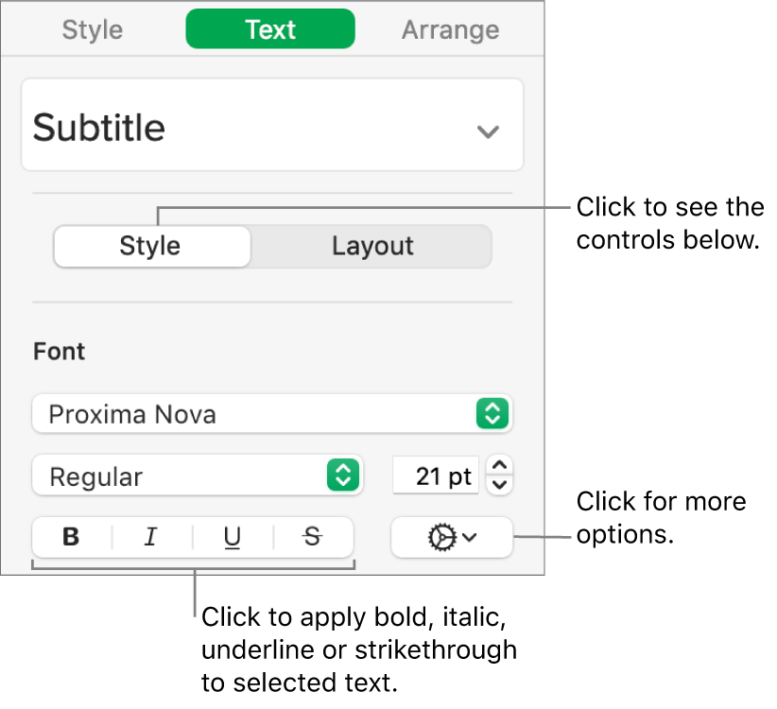Toggle Bold off for the text
The image size is (777, 709).
point(70,537)
